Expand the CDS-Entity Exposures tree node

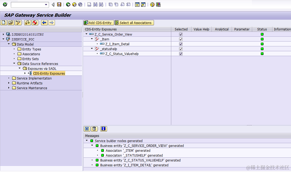25,73
